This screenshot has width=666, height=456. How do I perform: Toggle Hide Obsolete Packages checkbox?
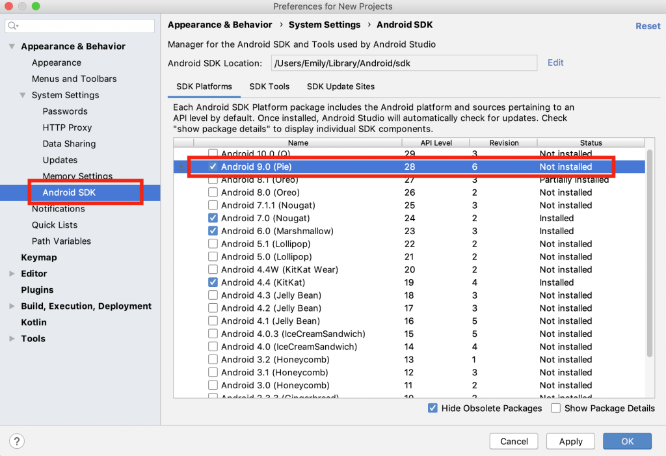pos(433,409)
